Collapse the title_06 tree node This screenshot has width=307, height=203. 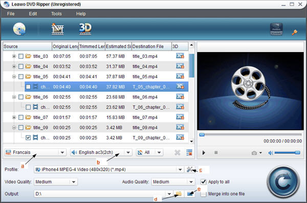click(14, 97)
